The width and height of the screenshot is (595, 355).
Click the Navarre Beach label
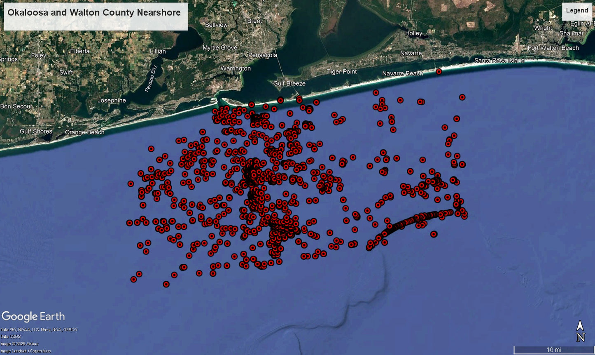click(x=402, y=73)
